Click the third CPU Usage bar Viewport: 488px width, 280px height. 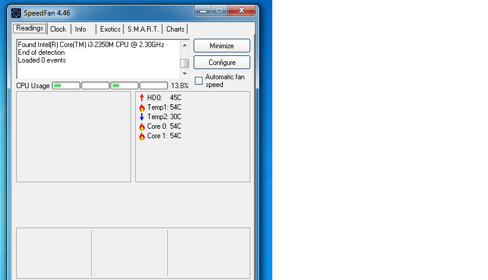pyautogui.click(x=125, y=86)
